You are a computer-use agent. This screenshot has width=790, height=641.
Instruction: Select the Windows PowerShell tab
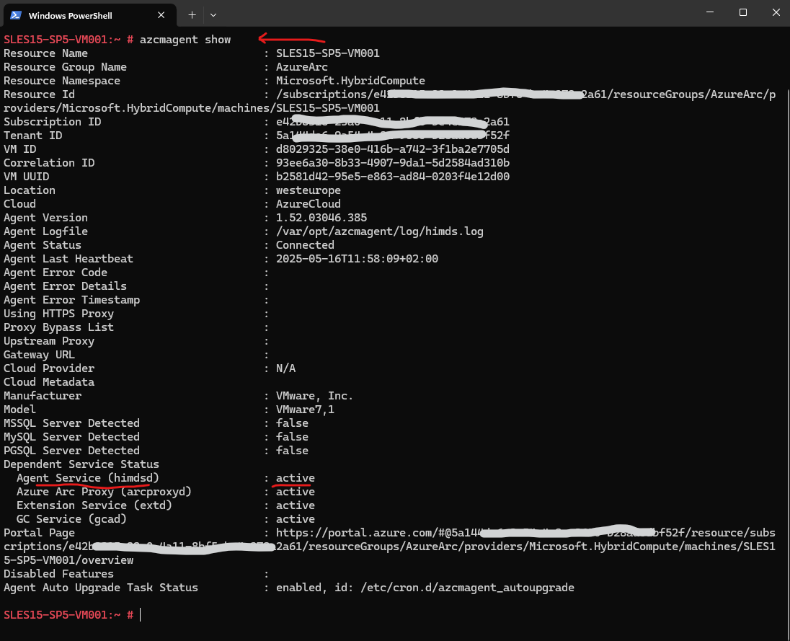(x=89, y=15)
